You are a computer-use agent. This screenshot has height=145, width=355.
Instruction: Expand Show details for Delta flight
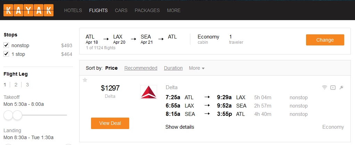pyautogui.click(x=180, y=127)
